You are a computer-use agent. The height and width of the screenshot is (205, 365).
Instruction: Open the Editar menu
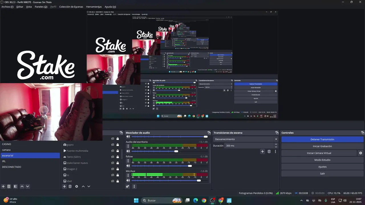[20, 7]
